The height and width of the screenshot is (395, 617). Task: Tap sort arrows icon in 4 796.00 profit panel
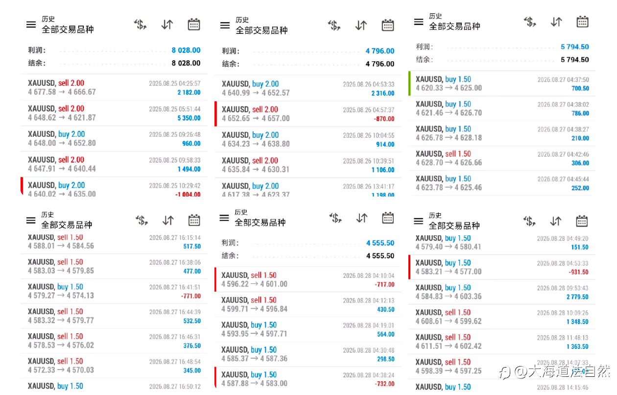[361, 25]
